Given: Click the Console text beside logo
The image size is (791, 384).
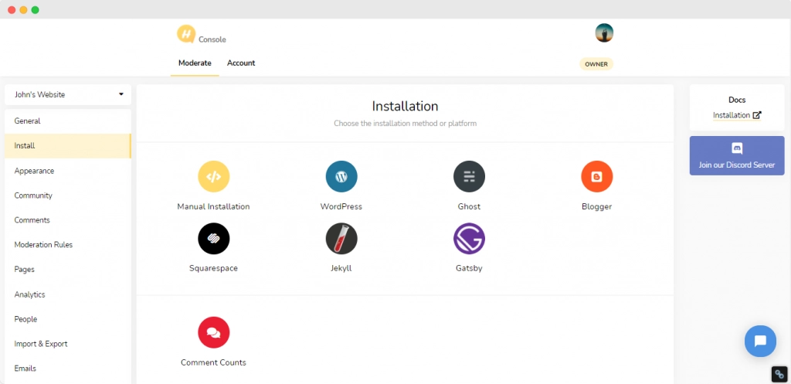Looking at the screenshot, I should point(212,39).
